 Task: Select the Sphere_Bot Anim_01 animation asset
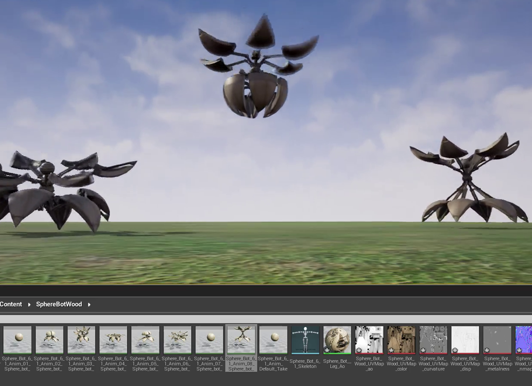(x=18, y=340)
